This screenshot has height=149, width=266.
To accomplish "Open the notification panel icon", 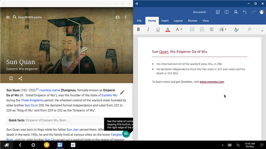I will (x=262, y=145).
